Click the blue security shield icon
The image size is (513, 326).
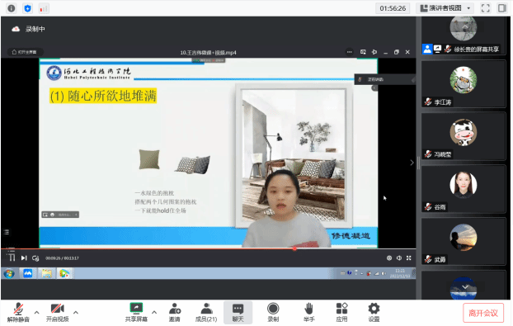click(x=28, y=8)
